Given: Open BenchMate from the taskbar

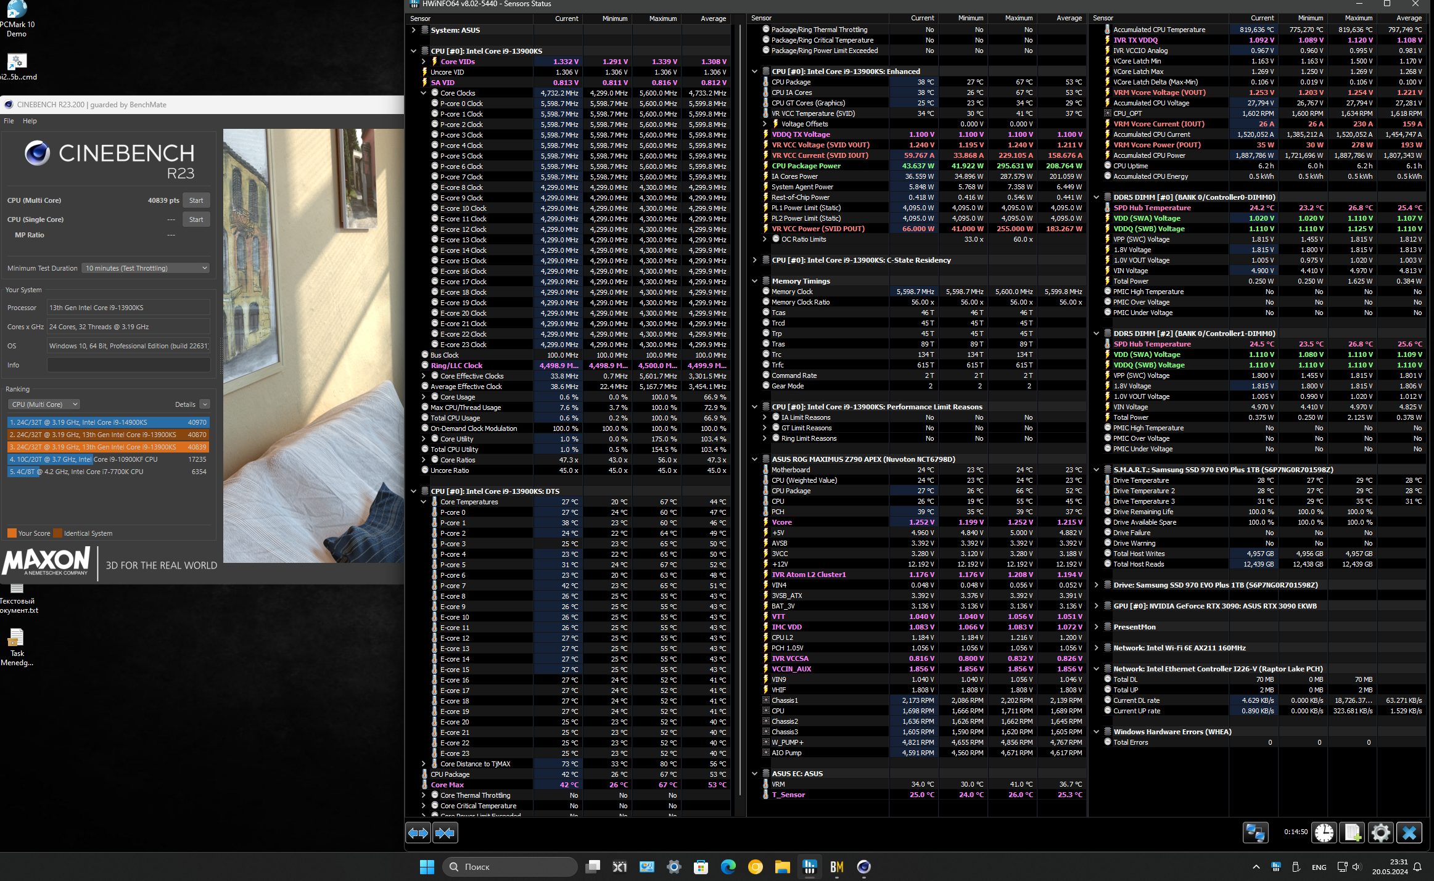Looking at the screenshot, I should click(x=836, y=867).
